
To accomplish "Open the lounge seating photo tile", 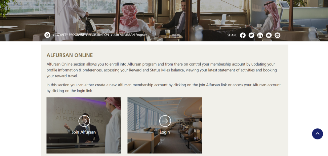I will [165, 125].
